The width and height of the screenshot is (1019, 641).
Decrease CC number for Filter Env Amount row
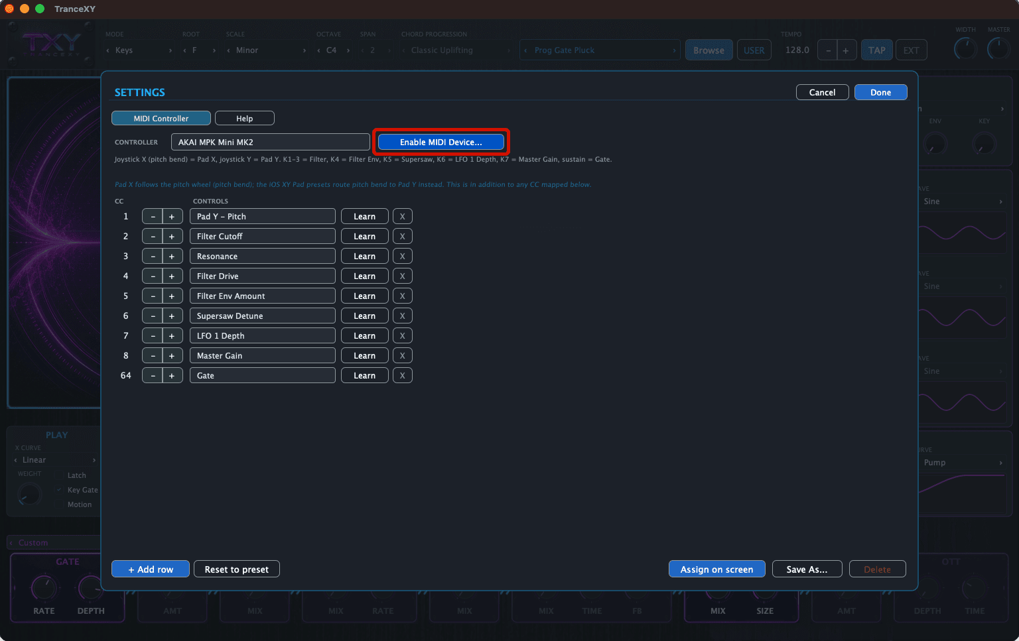tap(153, 296)
